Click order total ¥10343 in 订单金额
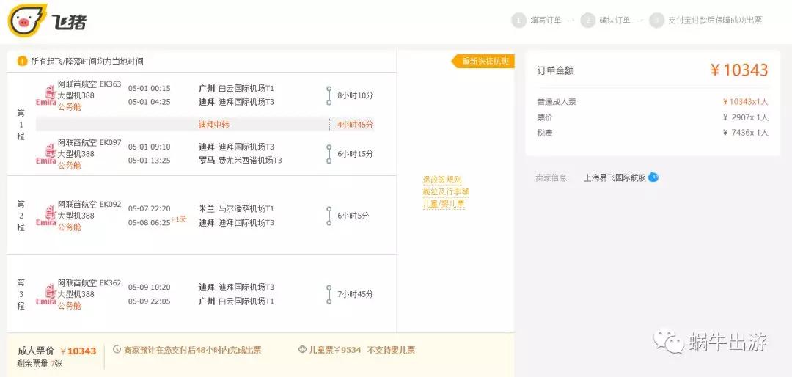The height and width of the screenshot is (377, 792). (739, 70)
